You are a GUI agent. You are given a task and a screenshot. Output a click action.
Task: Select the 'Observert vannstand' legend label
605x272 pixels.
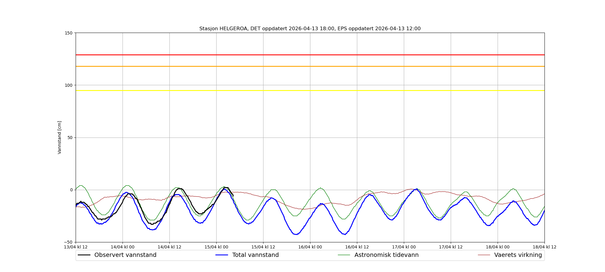click(x=125, y=255)
